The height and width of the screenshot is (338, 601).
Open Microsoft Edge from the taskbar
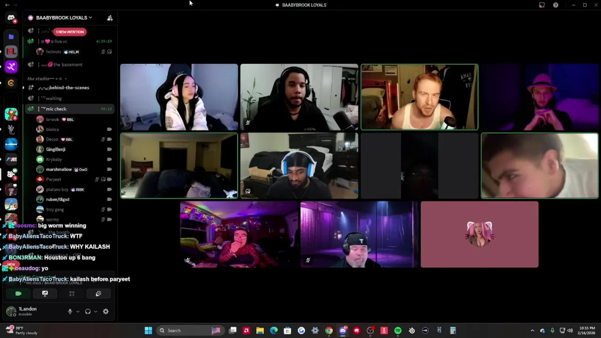(274, 330)
